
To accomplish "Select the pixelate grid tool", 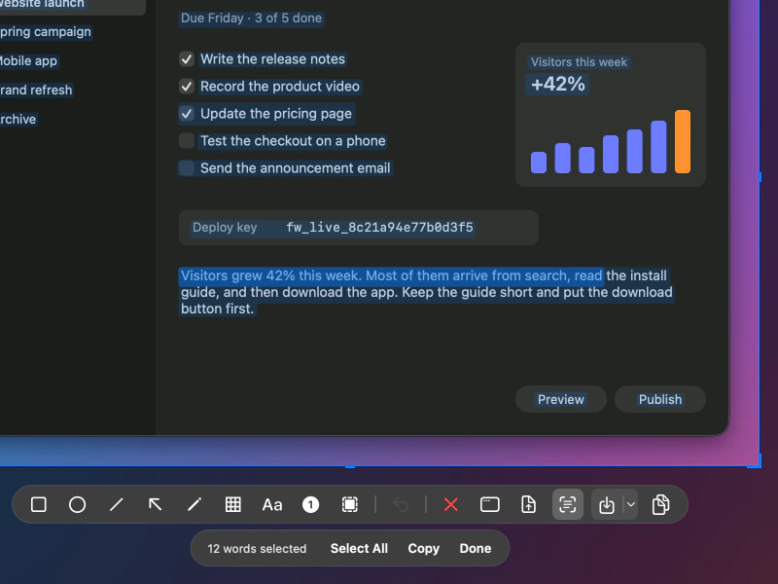I will (x=232, y=504).
